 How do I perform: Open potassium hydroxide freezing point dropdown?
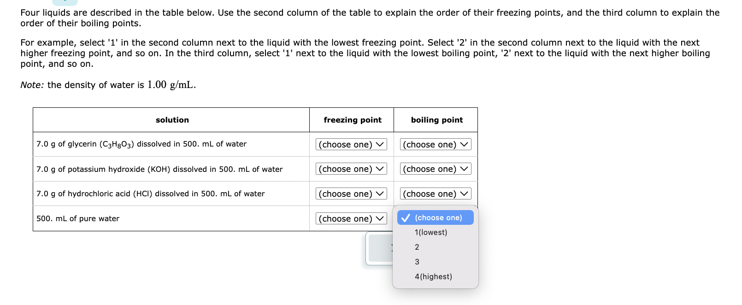351,169
